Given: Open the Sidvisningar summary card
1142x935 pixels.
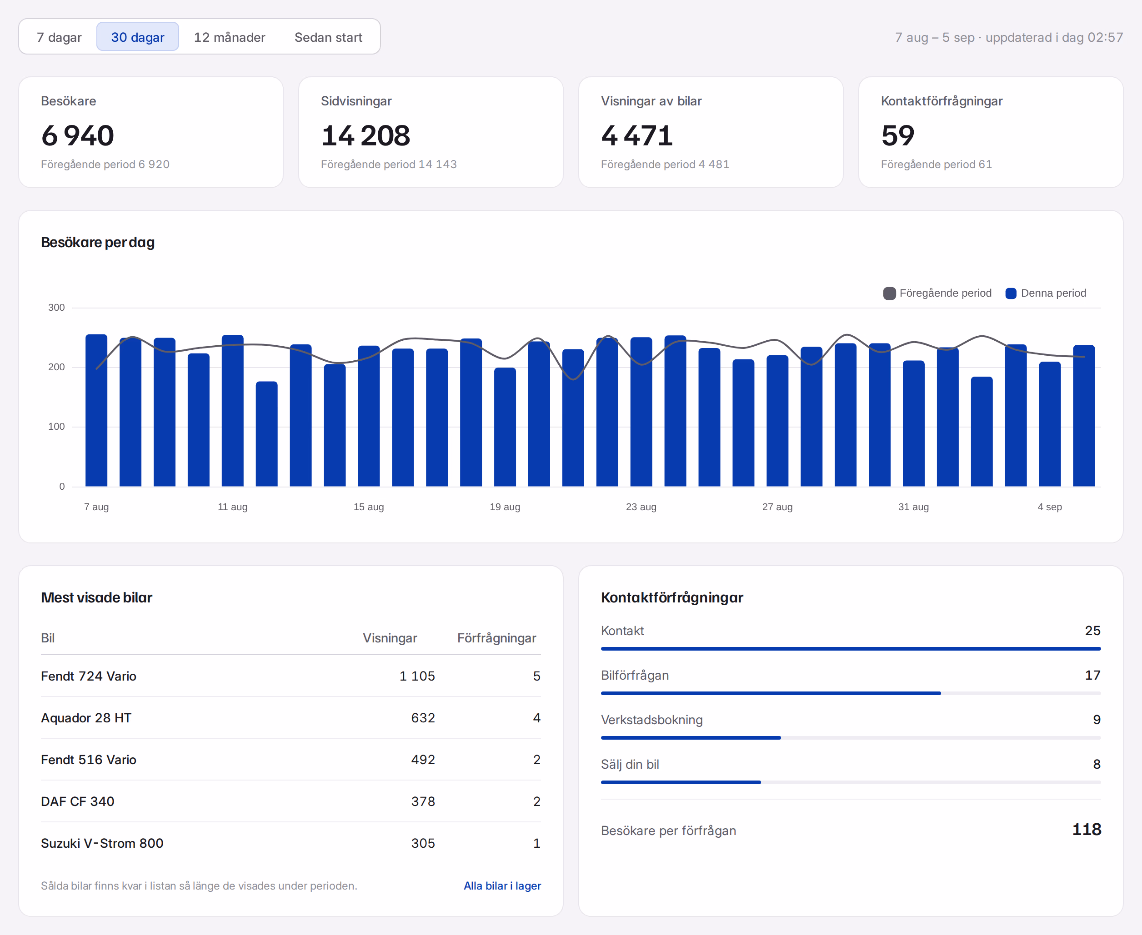Looking at the screenshot, I should (431, 132).
